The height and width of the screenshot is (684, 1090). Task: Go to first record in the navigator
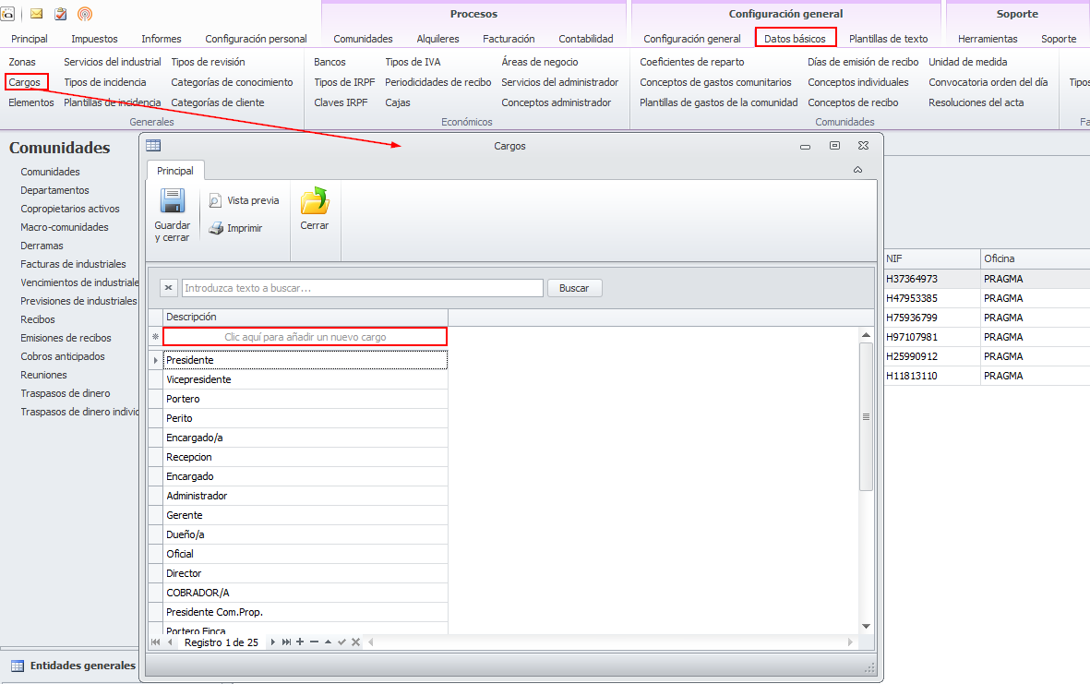155,642
